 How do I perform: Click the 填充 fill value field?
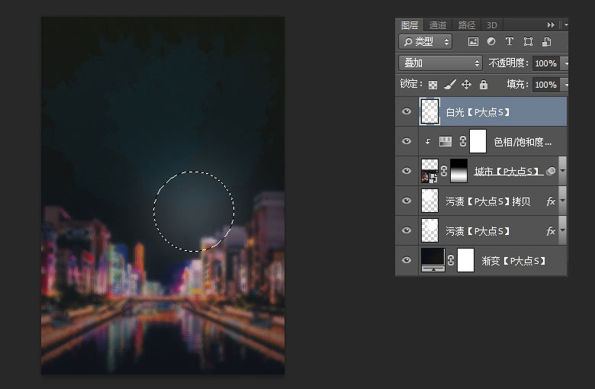pyautogui.click(x=545, y=85)
